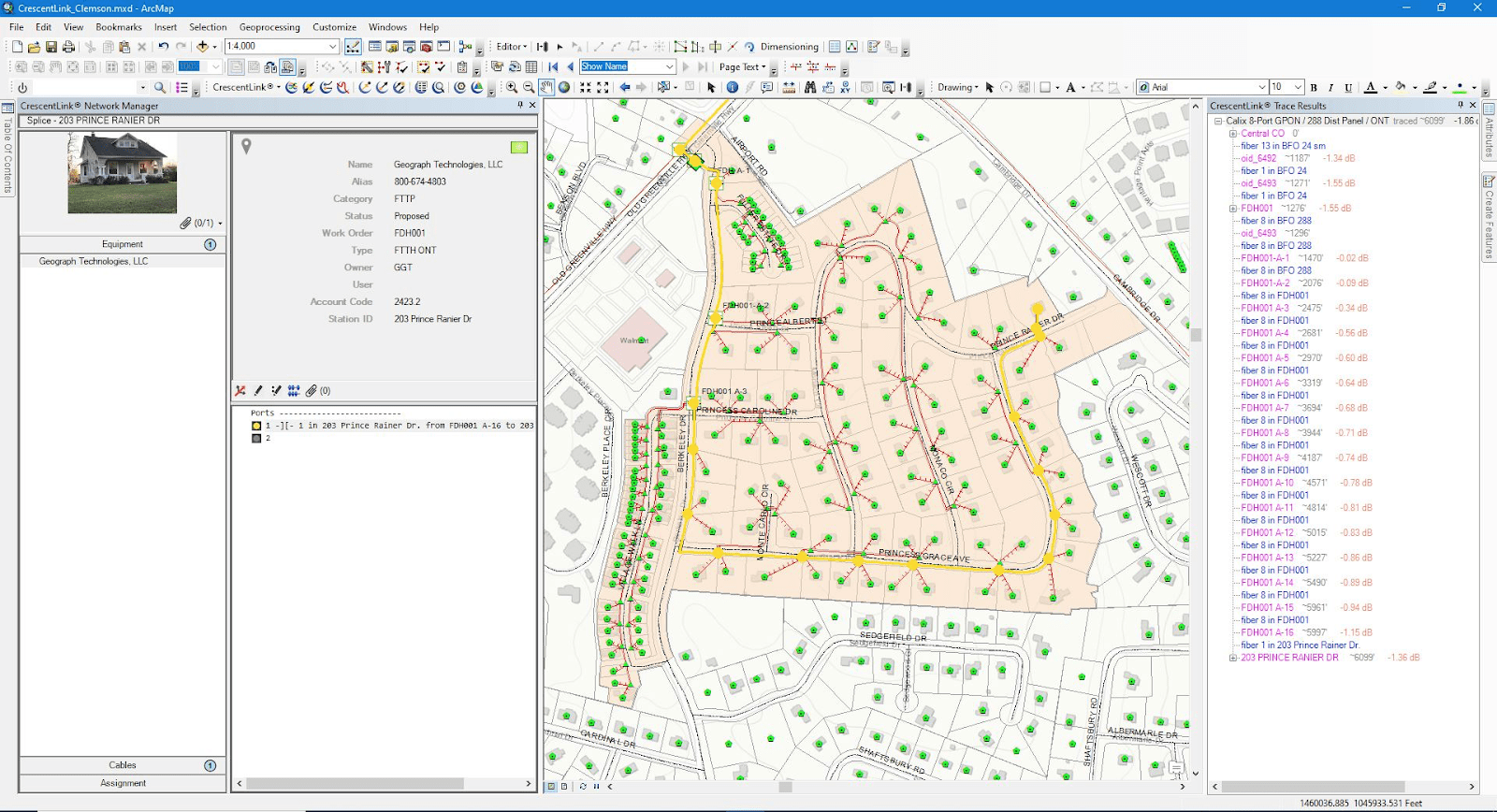Viewport: 1497px width, 812px height.
Task: Expand the 203 PRINCE RANIER DR trace node
Action: [1233, 658]
